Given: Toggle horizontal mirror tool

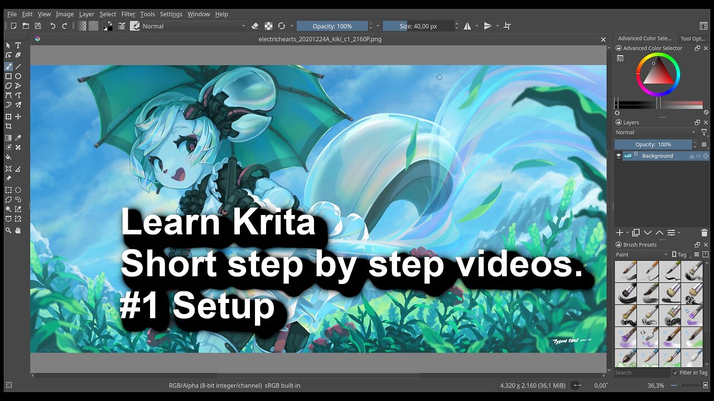Looking at the screenshot, I should tap(467, 26).
